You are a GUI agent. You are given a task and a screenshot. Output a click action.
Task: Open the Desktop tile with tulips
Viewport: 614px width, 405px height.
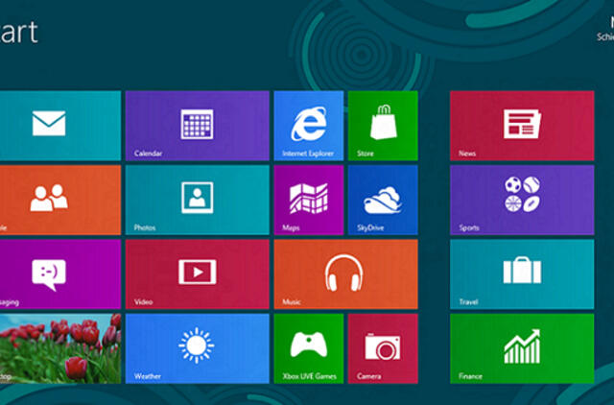click(x=60, y=348)
